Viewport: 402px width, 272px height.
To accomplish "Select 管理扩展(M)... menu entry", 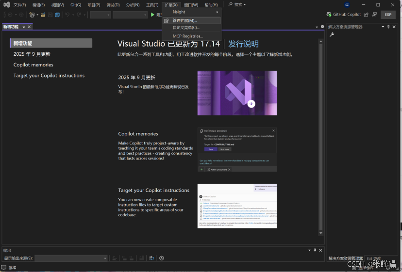I will pos(192,20).
